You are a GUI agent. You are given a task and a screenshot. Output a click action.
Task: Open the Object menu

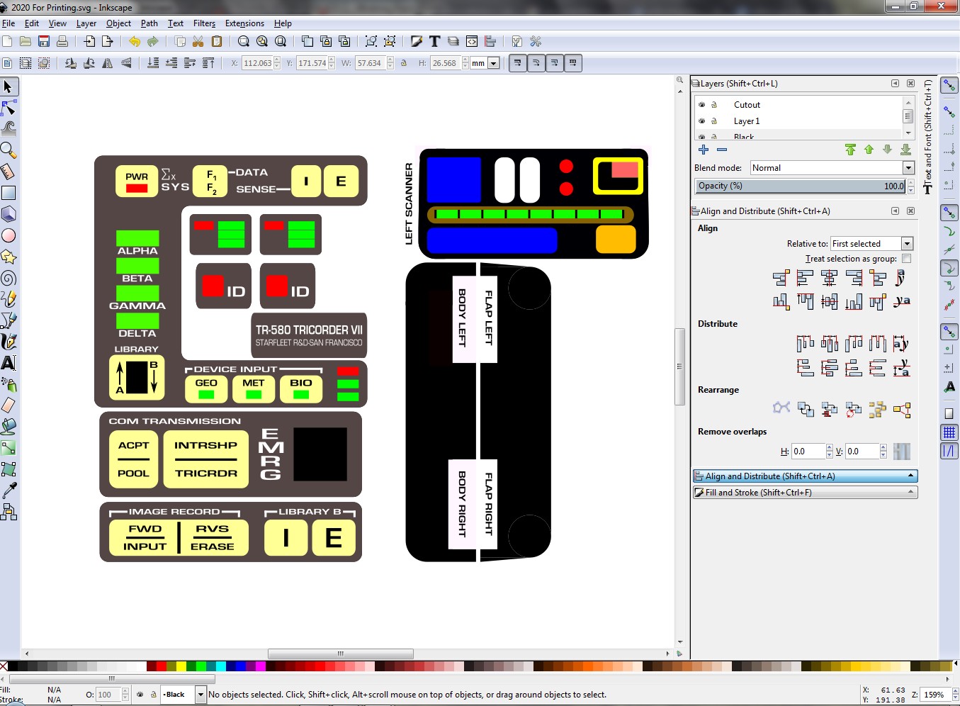(x=118, y=23)
